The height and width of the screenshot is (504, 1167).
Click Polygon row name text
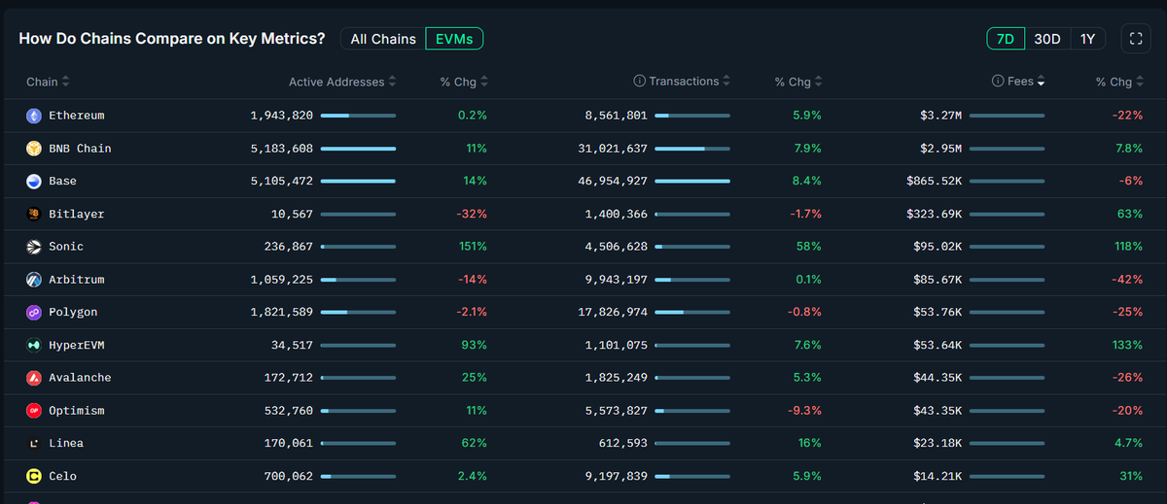(x=73, y=313)
